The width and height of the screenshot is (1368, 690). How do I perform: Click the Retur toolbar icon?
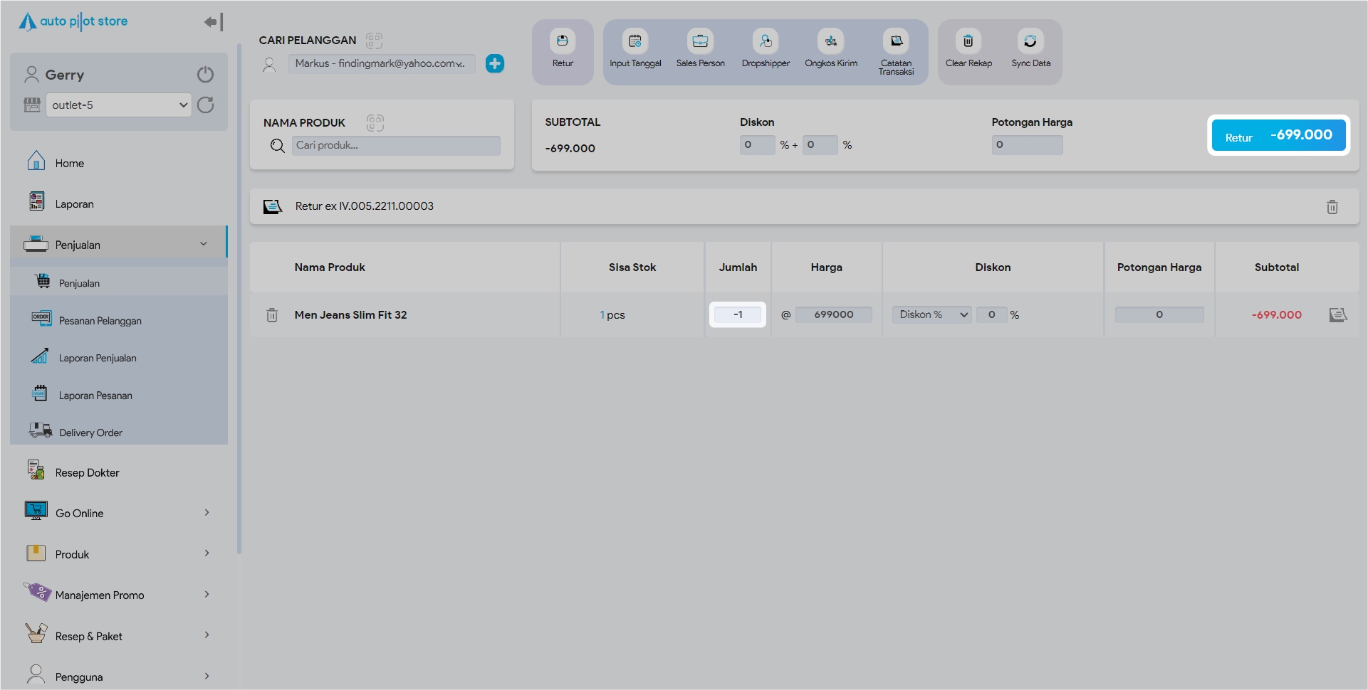pyautogui.click(x=562, y=41)
